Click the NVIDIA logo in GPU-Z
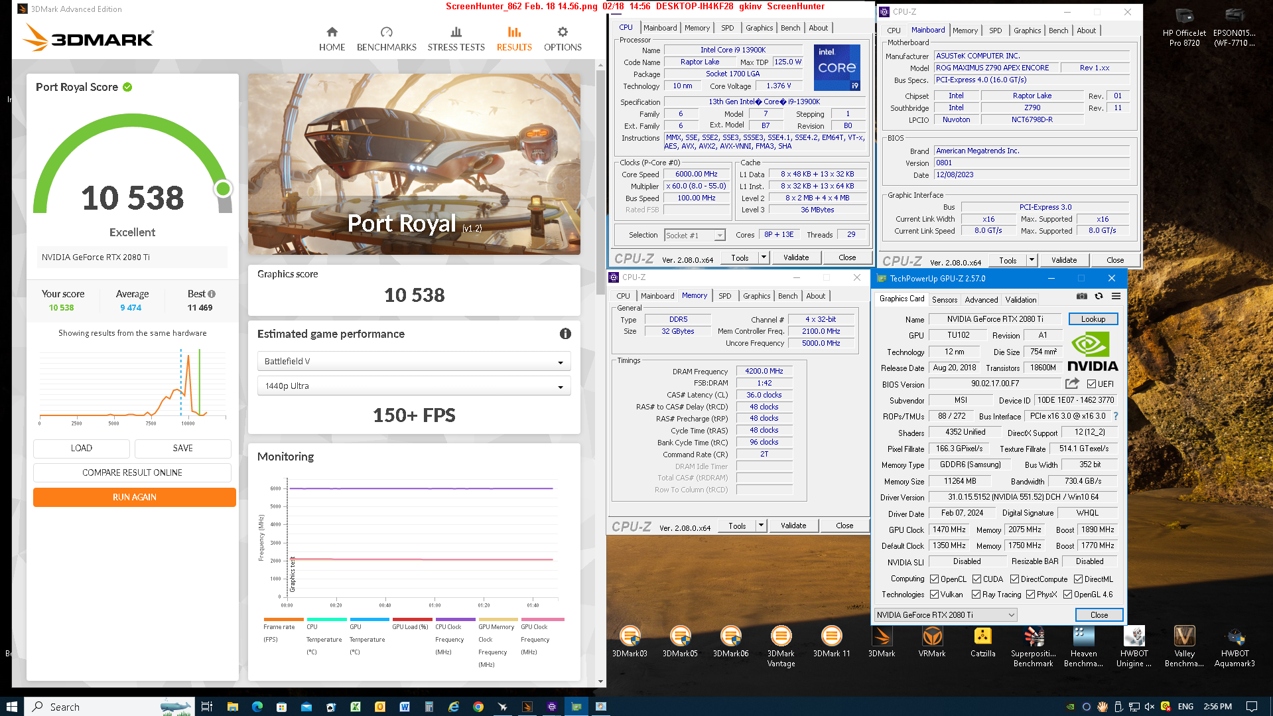 [1093, 352]
